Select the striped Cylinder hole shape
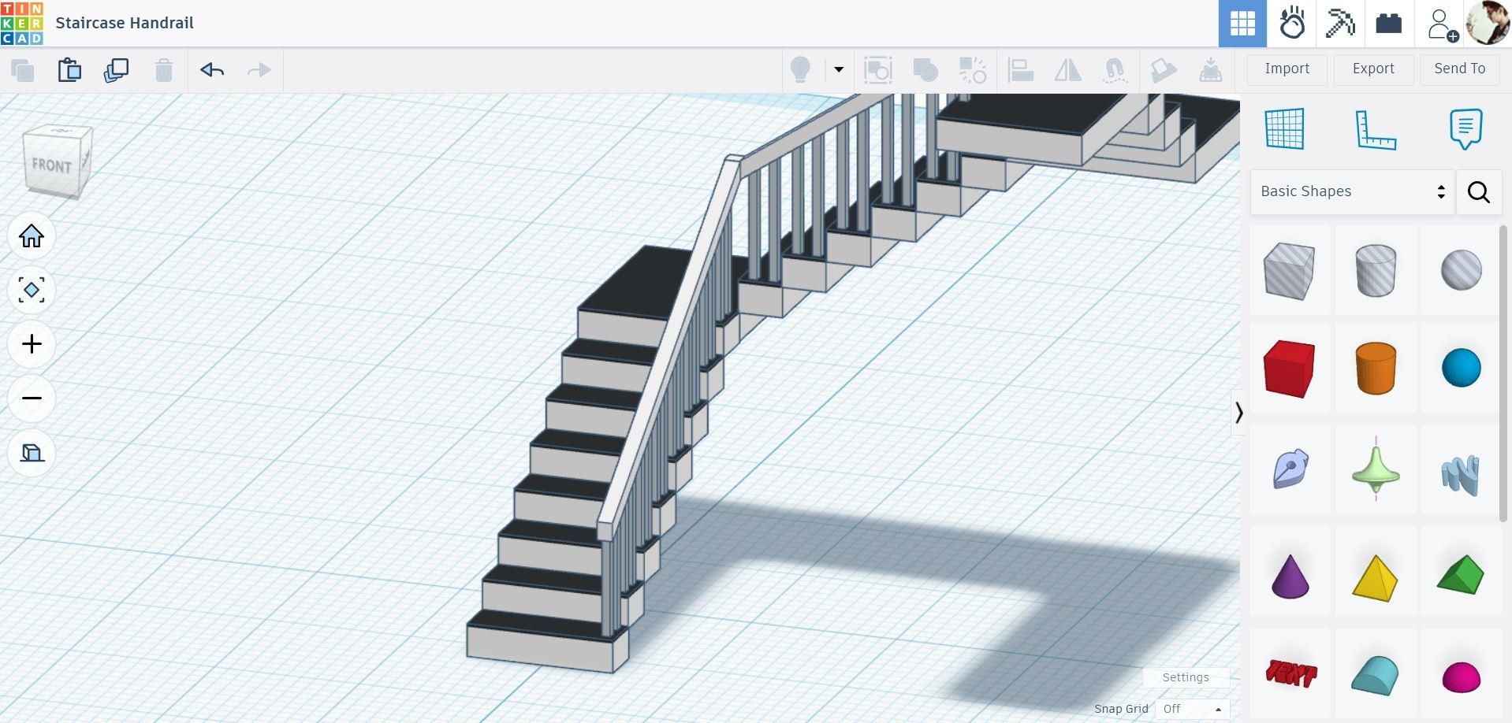The width and height of the screenshot is (1512, 723). click(1376, 271)
